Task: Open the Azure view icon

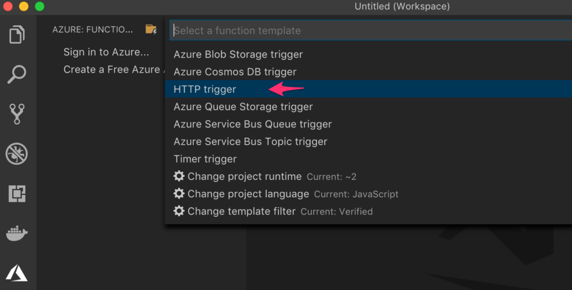Action: point(17,273)
